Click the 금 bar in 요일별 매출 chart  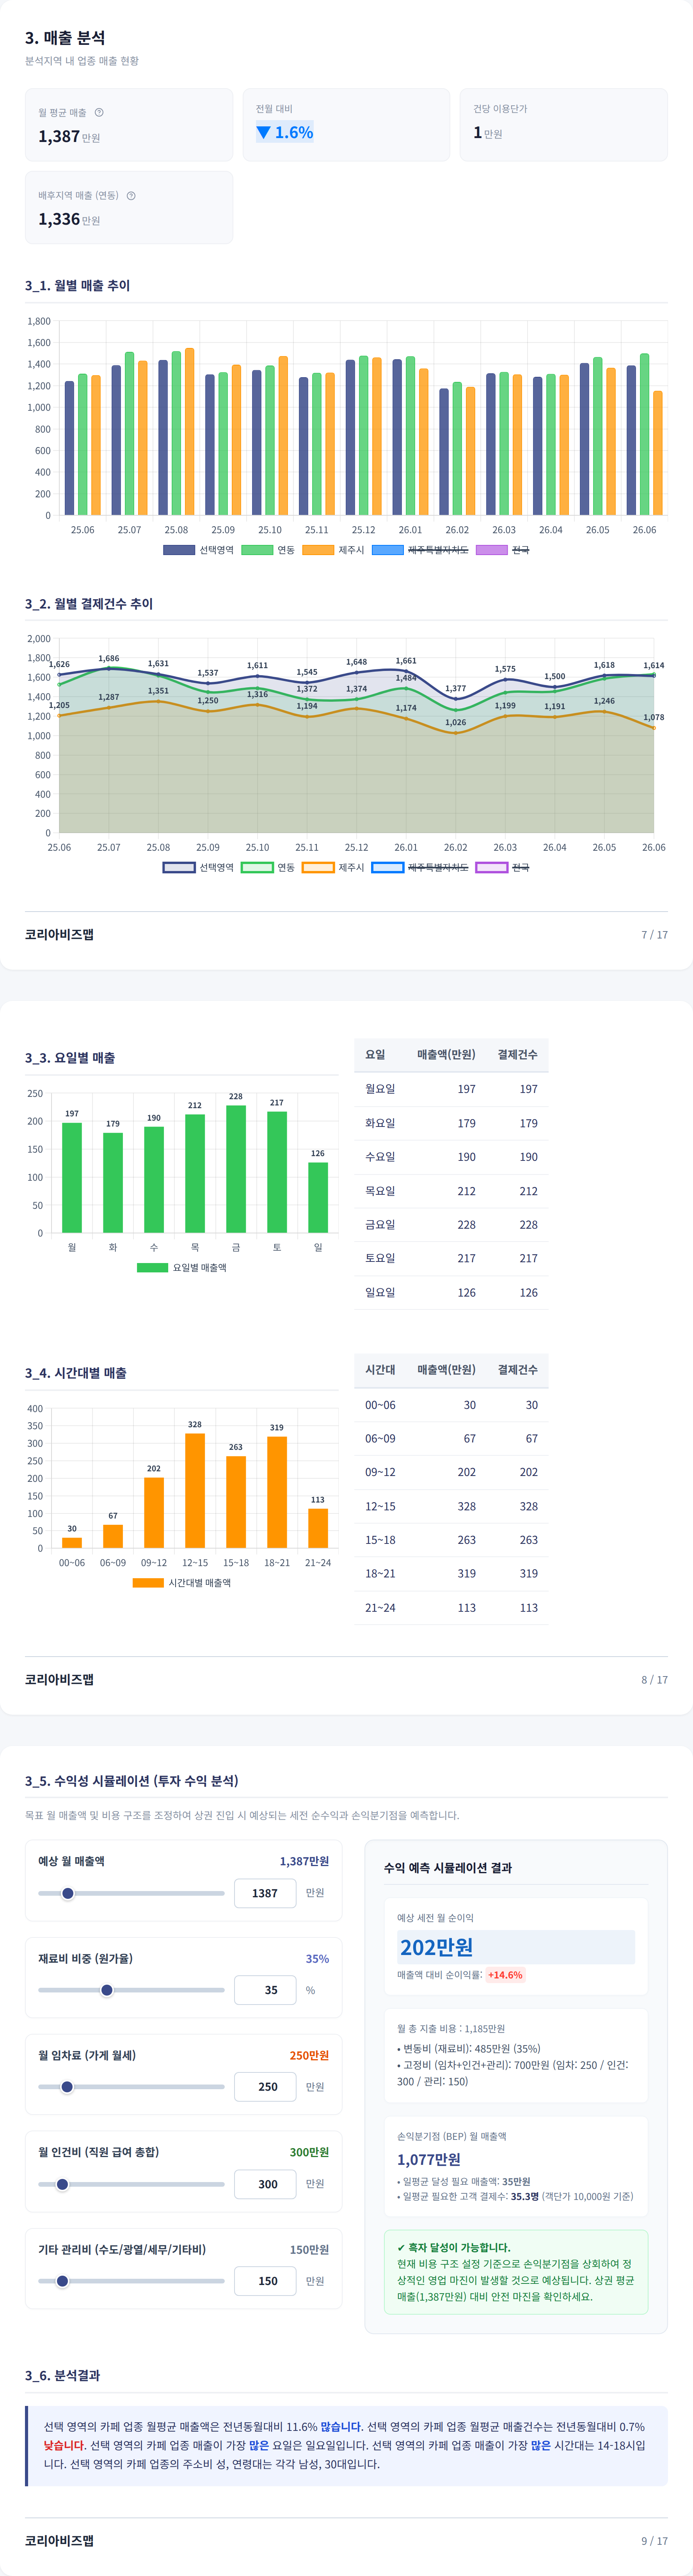(236, 1169)
